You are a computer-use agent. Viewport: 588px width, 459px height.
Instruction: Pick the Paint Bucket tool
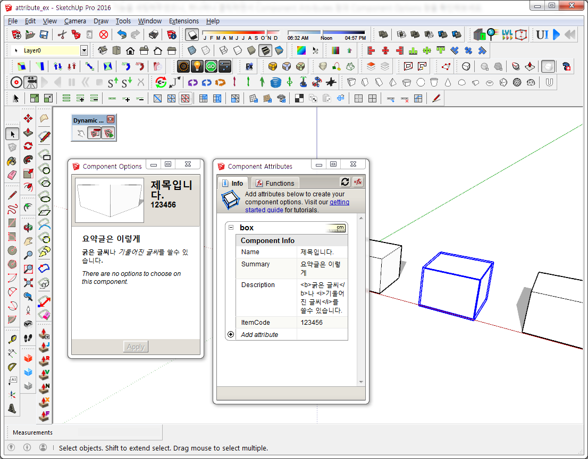pyautogui.click(x=12, y=161)
